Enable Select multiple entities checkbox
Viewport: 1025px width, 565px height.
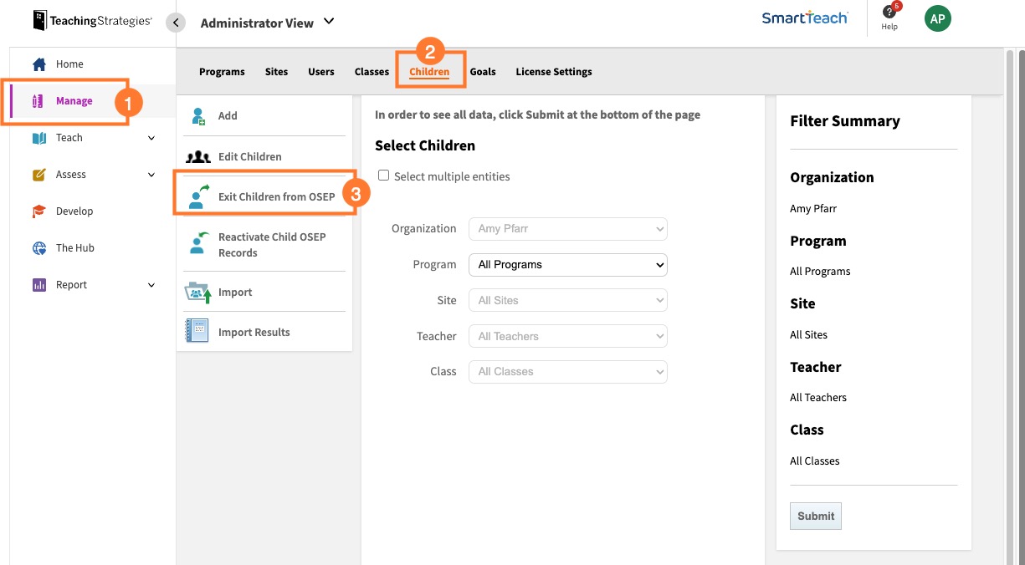tap(384, 176)
